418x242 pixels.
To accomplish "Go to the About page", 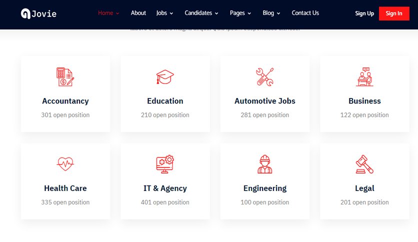I will pos(138,13).
